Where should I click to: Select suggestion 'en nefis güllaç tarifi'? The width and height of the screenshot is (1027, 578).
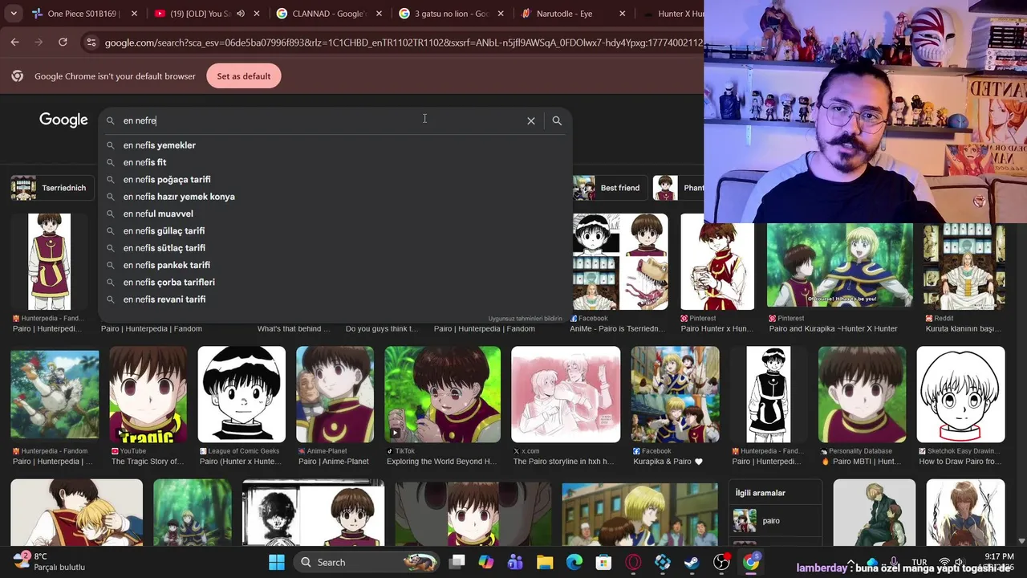[335, 231]
